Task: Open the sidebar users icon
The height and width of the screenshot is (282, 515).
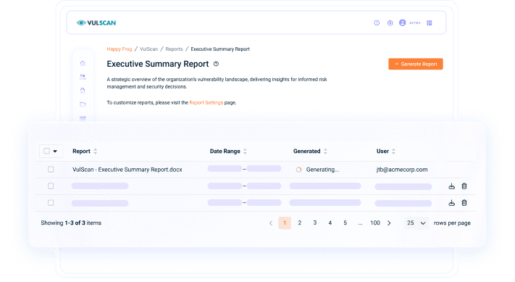Action: point(83,77)
